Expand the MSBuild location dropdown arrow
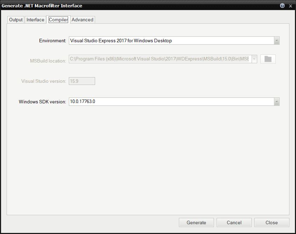Screen dimensions: 296x234 [254, 59]
